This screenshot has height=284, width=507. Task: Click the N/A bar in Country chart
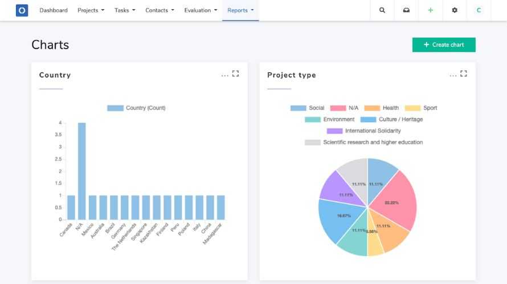82,170
